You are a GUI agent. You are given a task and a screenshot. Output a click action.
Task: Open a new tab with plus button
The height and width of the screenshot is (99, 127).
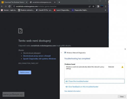pyautogui.click(x=59, y=2)
